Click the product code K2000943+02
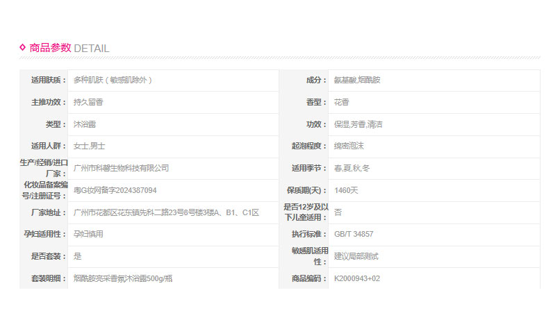Viewport: 560px width, 329px height. pyautogui.click(x=357, y=278)
